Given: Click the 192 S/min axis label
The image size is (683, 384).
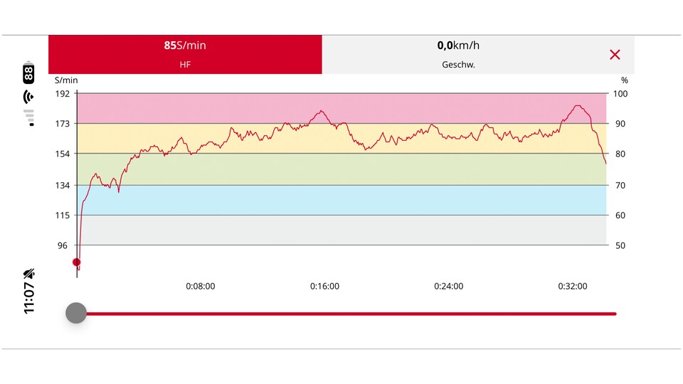Looking at the screenshot, I should point(63,94).
